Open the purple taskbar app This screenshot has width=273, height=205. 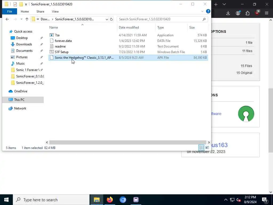coord(136,200)
